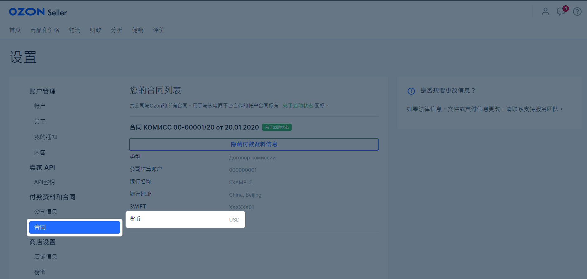
Task: Open the 分析 menu
Action: pyautogui.click(x=117, y=30)
